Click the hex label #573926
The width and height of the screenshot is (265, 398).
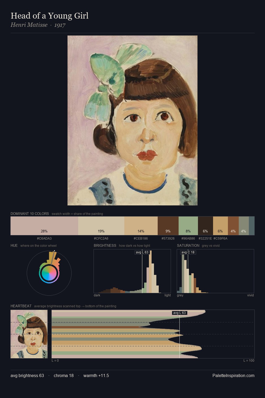168,239
